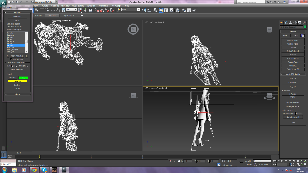Open the Selected key filter dropdown

(262, 161)
